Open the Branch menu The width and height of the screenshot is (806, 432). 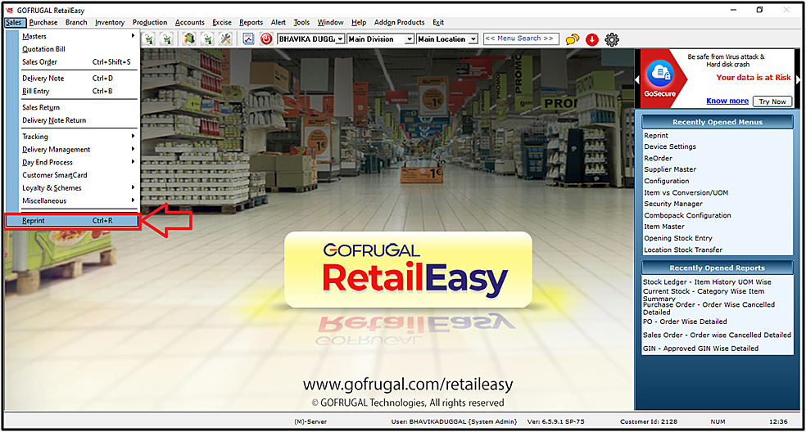(76, 22)
